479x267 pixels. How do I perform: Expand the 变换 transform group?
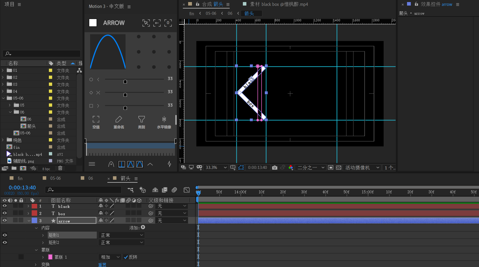[x=36, y=264]
